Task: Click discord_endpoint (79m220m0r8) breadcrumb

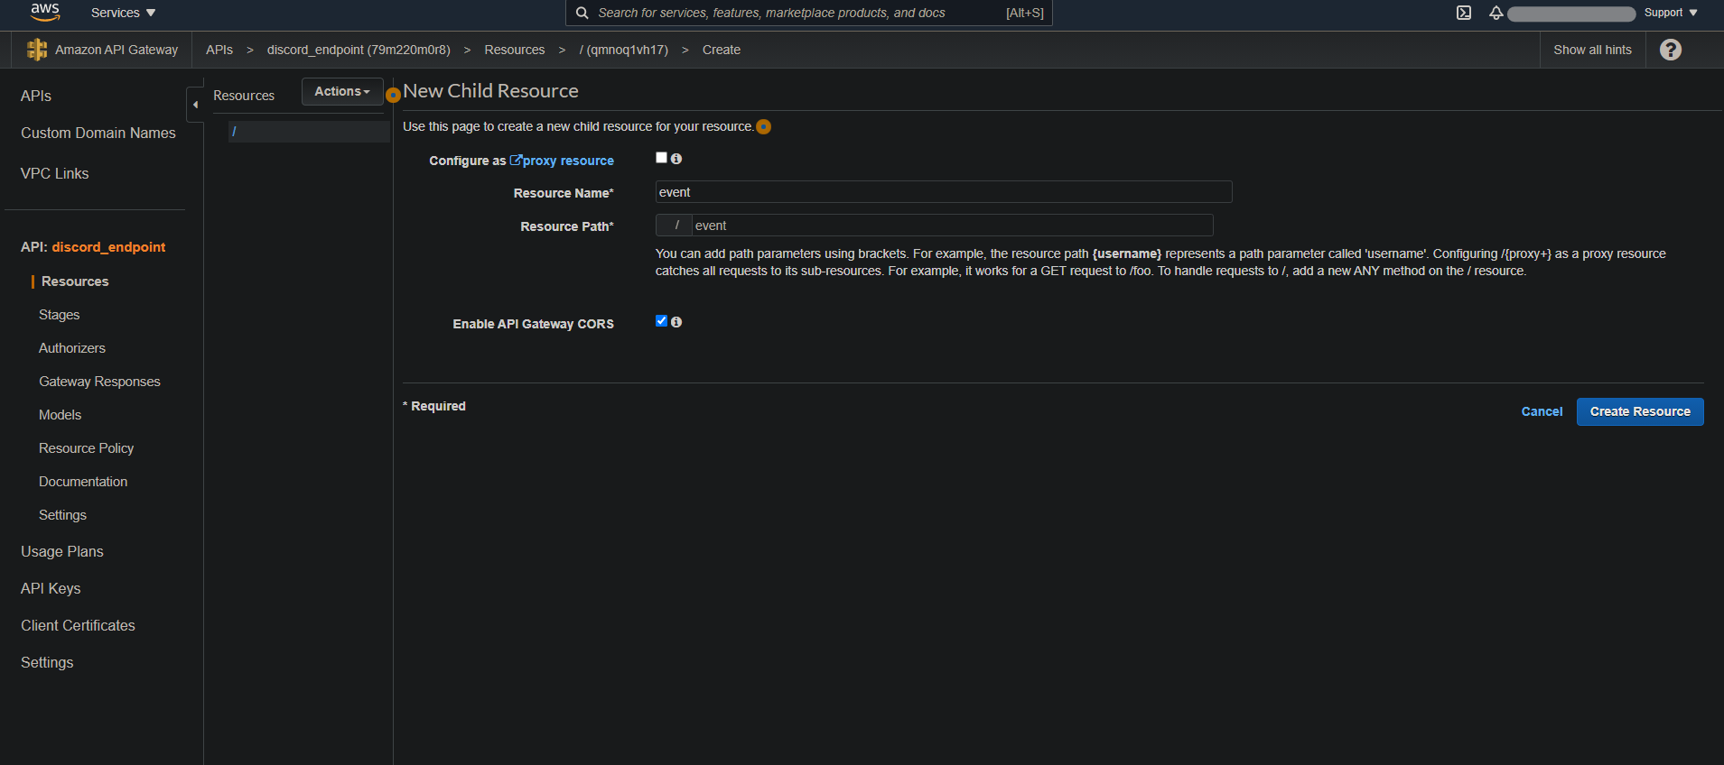Action: 359,50
